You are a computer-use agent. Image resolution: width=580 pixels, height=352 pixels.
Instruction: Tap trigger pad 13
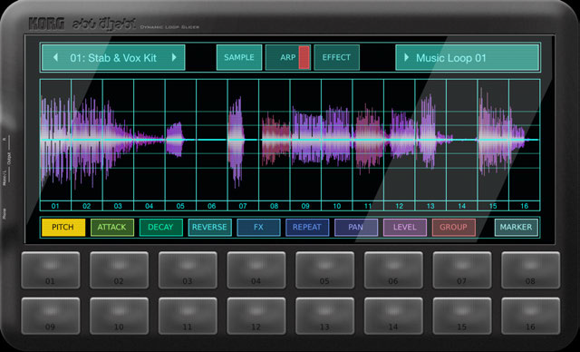click(x=324, y=316)
